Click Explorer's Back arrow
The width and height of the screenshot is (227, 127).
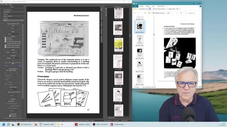135,13
